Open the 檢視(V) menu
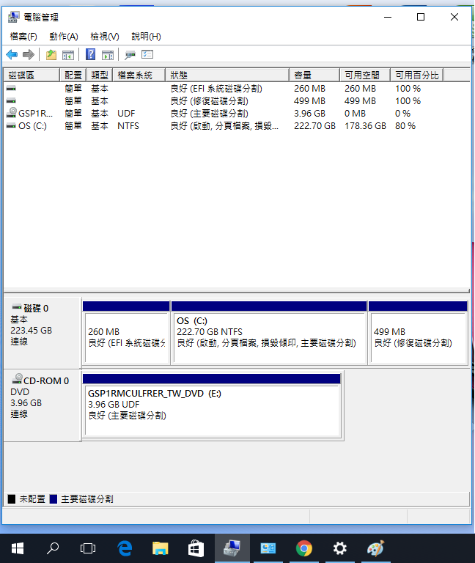Screen dimensions: 475x563 (105, 36)
